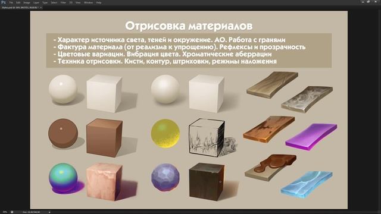
Task: Click the line starting 'Фактура материала'
Action: click(179, 47)
